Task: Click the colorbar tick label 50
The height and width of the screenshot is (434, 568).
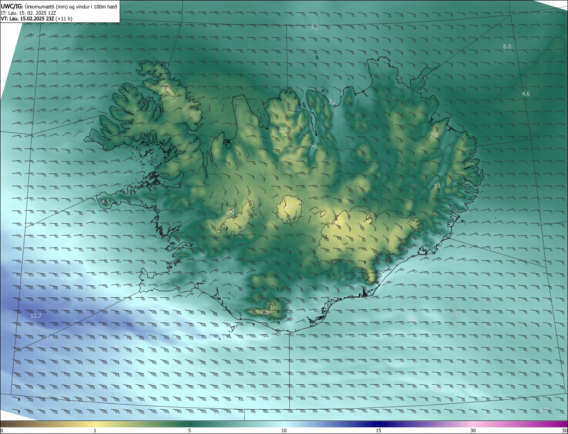Action: point(564,430)
